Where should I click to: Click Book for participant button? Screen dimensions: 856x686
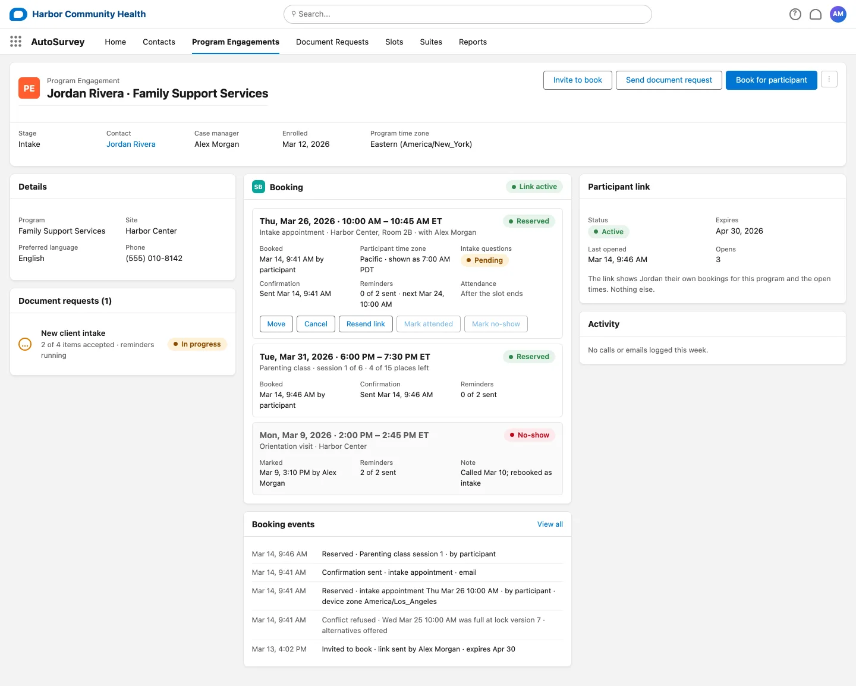[x=772, y=80]
